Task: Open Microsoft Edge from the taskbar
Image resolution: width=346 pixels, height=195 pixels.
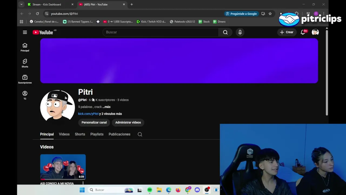Action: point(169,190)
